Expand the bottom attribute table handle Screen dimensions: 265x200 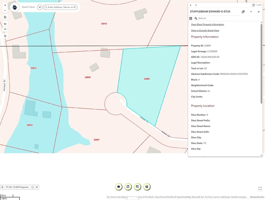click(132, 198)
